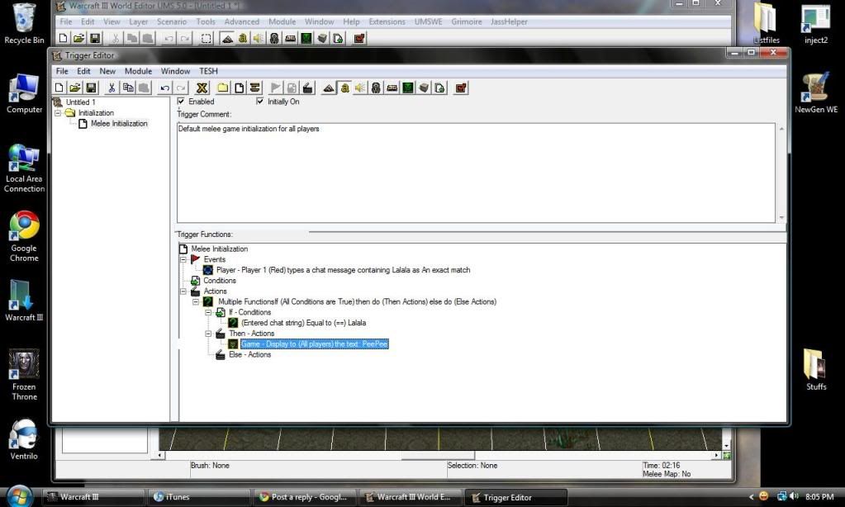Open the Variables (X) editor icon
845x507 pixels.
point(202,88)
